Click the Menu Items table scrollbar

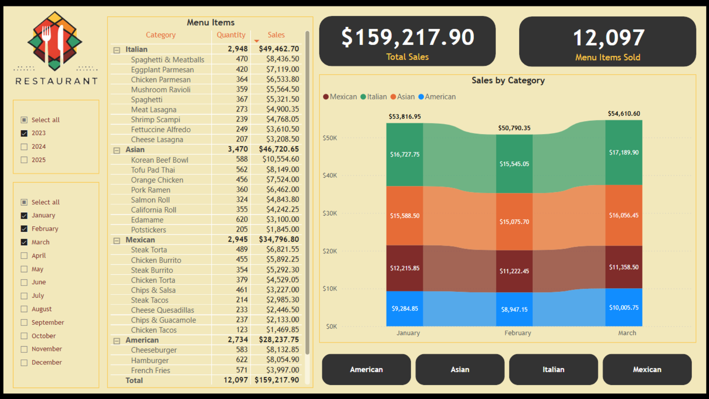point(307,192)
